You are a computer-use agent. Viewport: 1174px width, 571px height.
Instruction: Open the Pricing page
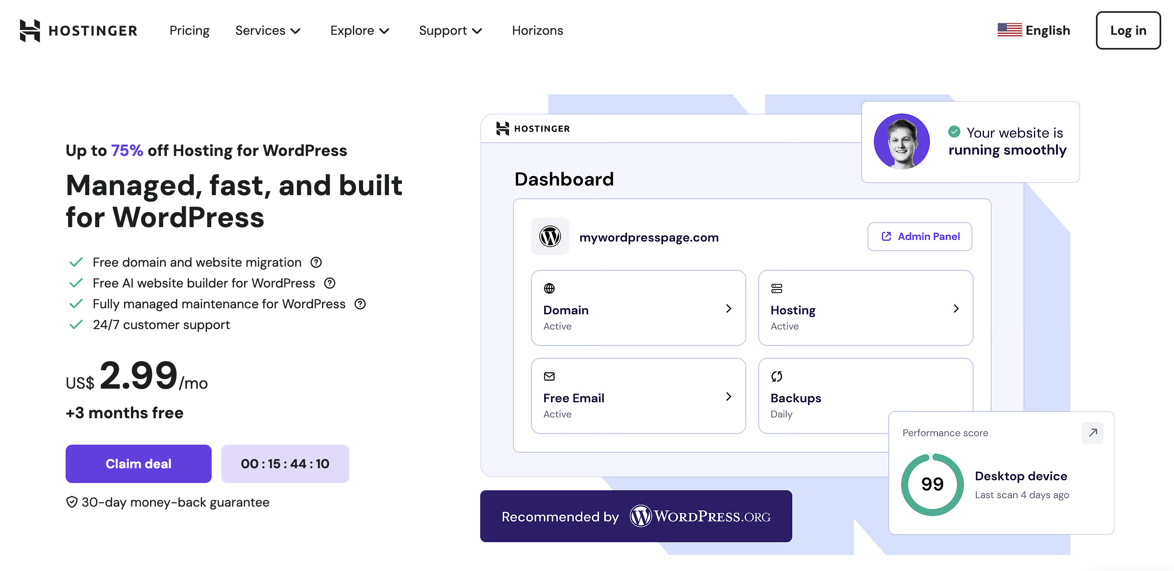click(x=189, y=30)
